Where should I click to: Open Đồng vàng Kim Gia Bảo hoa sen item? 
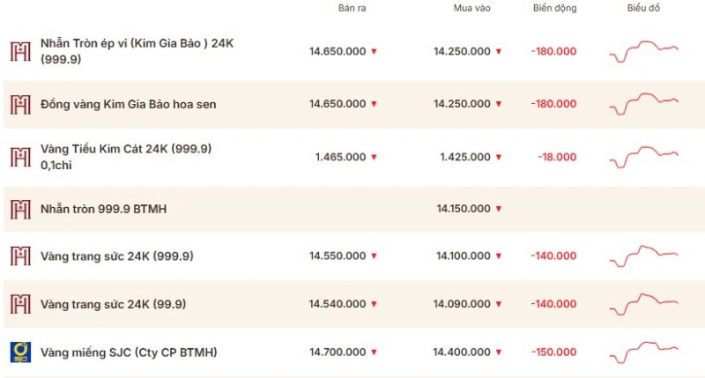129,104
